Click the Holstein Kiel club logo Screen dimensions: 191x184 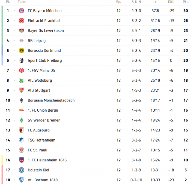point(22,170)
